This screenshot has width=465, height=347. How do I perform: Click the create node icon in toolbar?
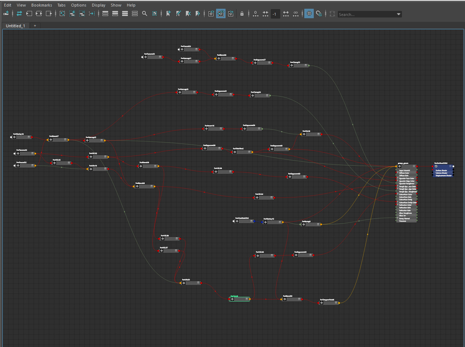(6, 13)
